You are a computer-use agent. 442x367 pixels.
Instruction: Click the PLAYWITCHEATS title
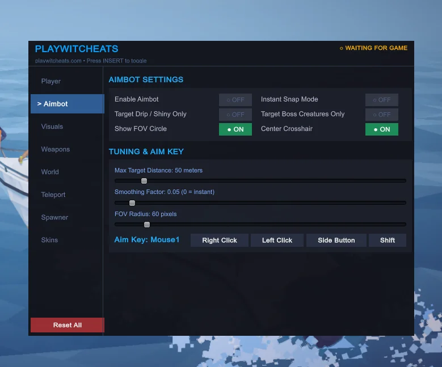77,49
